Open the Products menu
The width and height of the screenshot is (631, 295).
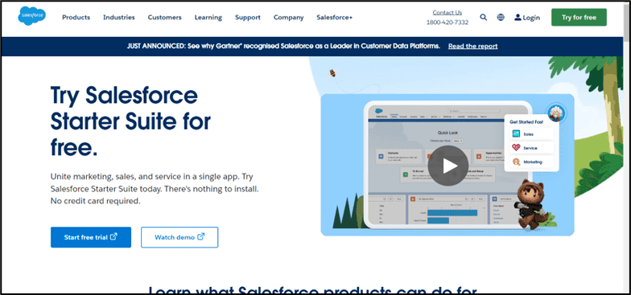[76, 18]
